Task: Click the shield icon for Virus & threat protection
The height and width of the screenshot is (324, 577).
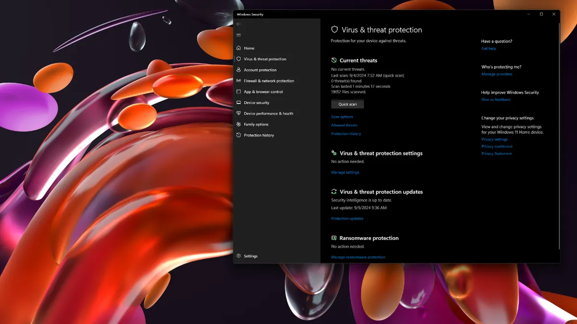Action: pyautogui.click(x=238, y=59)
